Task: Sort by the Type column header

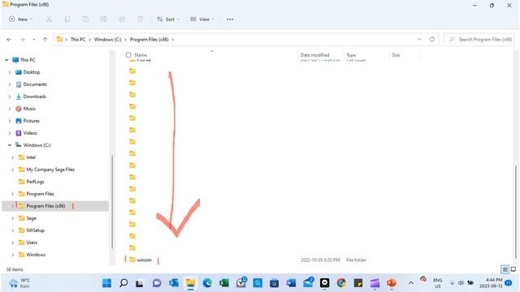Action: coord(351,55)
